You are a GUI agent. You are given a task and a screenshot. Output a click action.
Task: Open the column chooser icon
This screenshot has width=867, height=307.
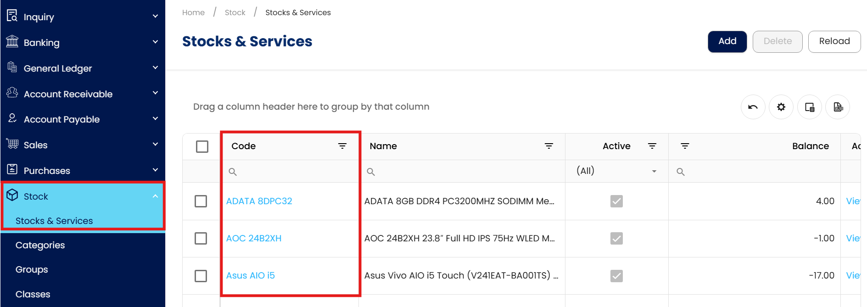(x=810, y=107)
